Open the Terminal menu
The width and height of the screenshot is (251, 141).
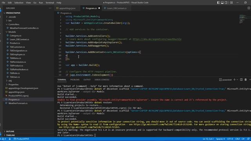50,3
